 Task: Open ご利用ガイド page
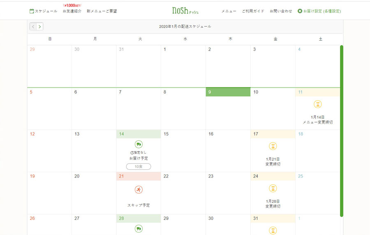(253, 11)
